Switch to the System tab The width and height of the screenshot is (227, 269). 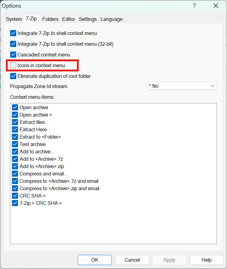14,19
